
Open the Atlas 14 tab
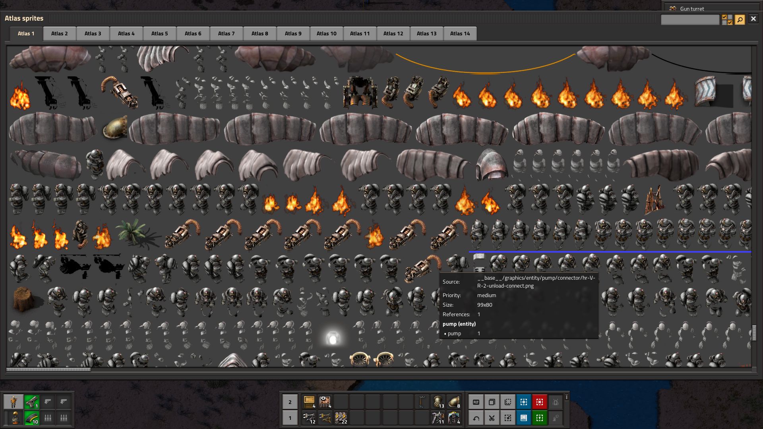pyautogui.click(x=460, y=33)
